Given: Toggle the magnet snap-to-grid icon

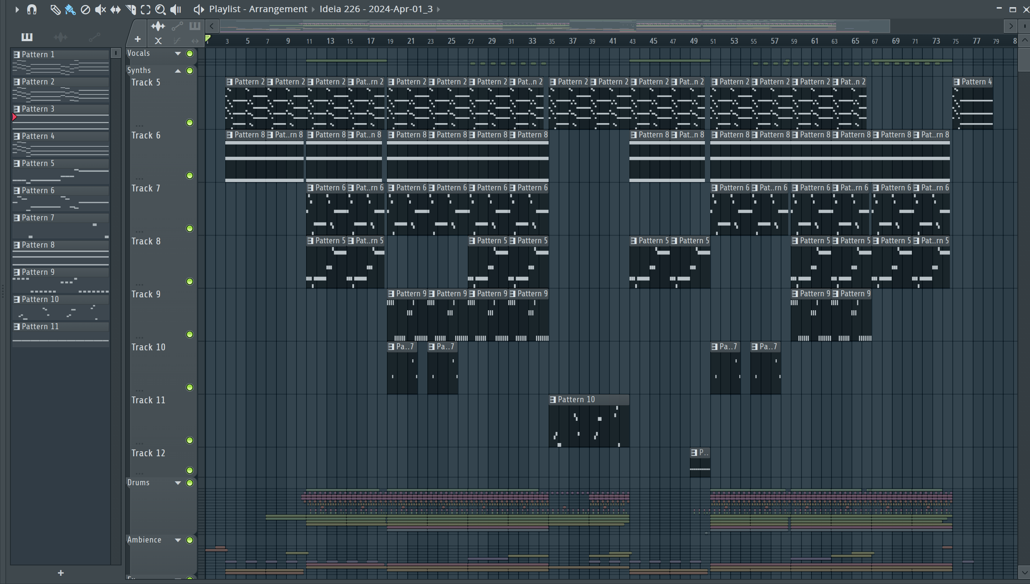Looking at the screenshot, I should [32, 9].
